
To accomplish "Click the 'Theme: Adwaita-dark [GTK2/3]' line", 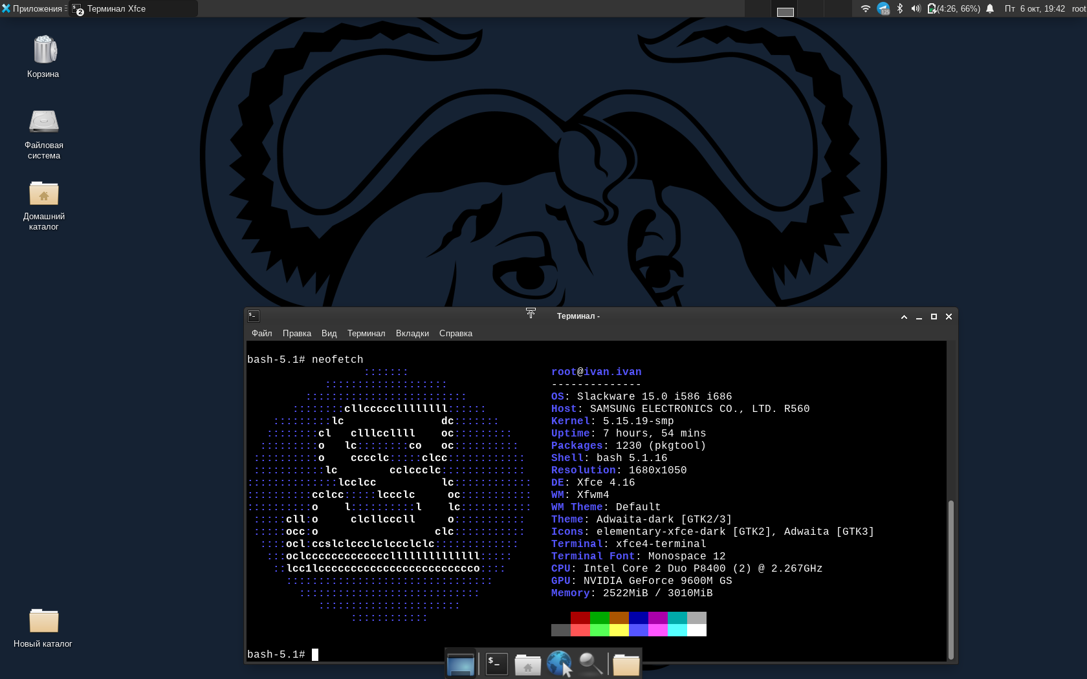I will 642,519.
